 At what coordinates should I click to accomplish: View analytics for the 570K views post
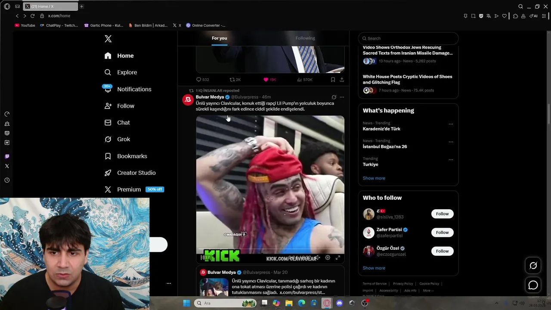pyautogui.click(x=304, y=80)
